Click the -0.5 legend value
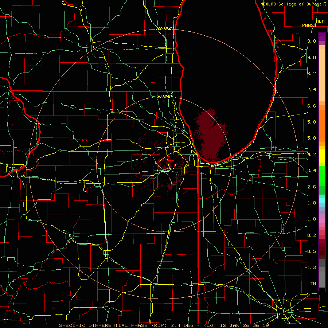The width and height of the screenshot is (328, 328). (310, 251)
